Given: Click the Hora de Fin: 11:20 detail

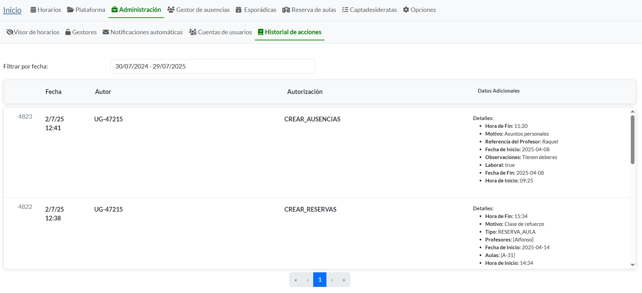Looking at the screenshot, I should coord(506,126).
